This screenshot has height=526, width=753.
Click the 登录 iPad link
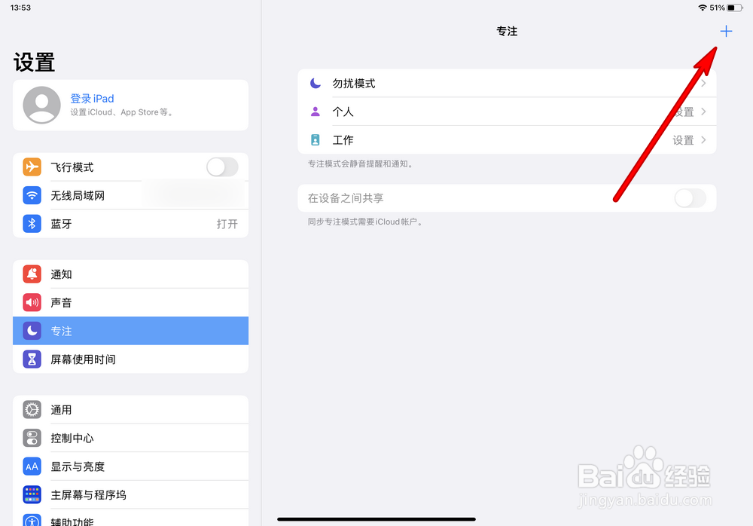(x=92, y=99)
